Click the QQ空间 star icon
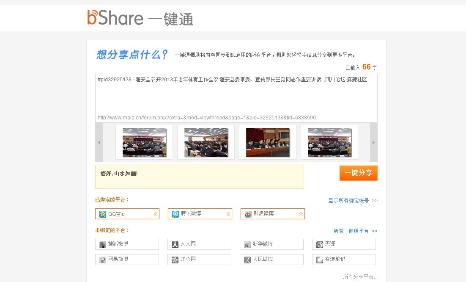Screen dimensions: 466x282 pyautogui.click(x=102, y=214)
